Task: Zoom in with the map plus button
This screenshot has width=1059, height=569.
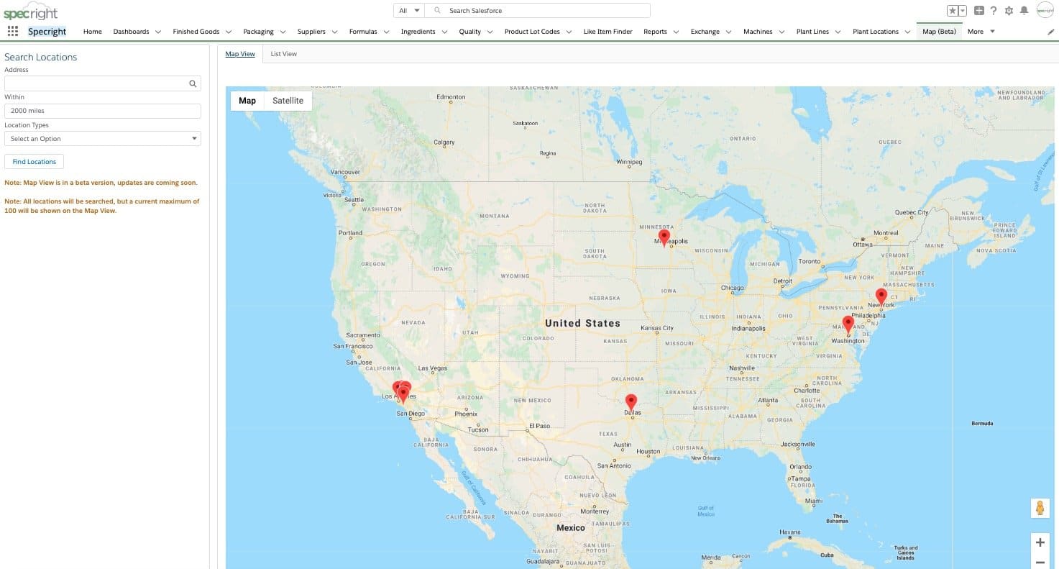Action: [1040, 542]
